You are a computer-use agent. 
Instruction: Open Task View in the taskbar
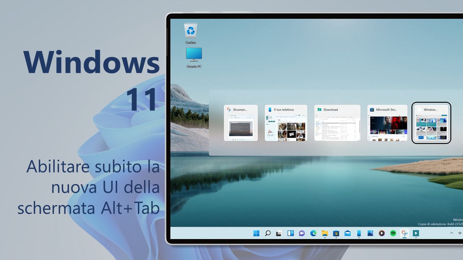[279, 233]
